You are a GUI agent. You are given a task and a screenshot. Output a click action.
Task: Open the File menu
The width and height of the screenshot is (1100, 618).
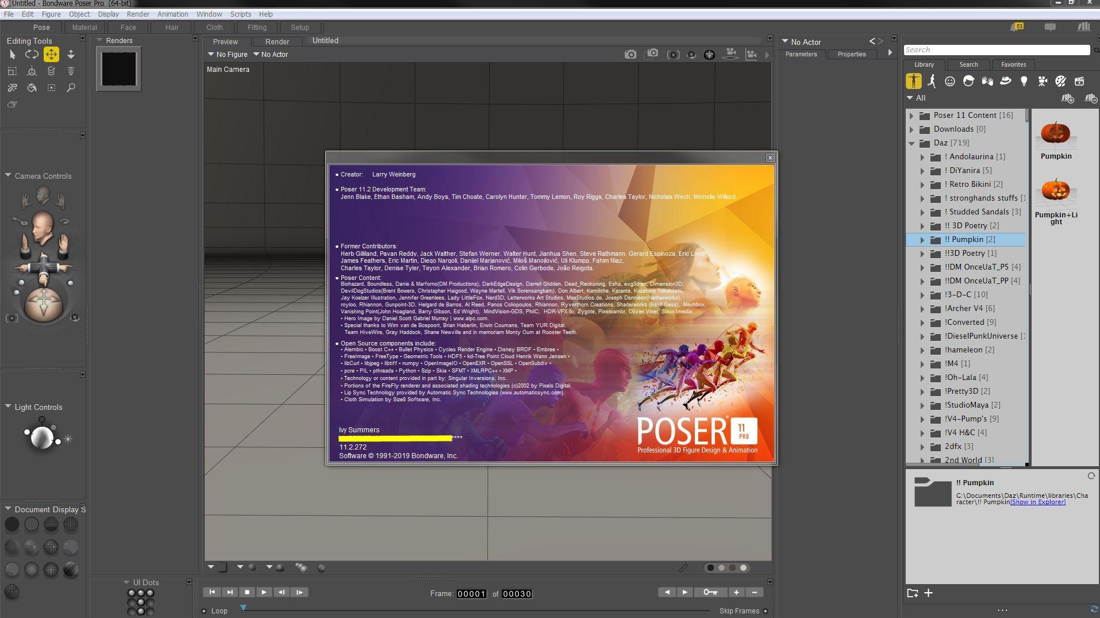(9, 14)
